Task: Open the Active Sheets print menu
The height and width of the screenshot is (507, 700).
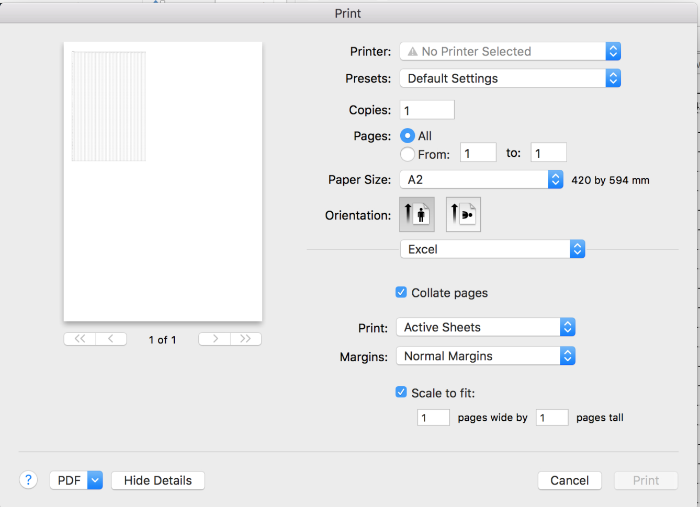Action: pyautogui.click(x=484, y=327)
